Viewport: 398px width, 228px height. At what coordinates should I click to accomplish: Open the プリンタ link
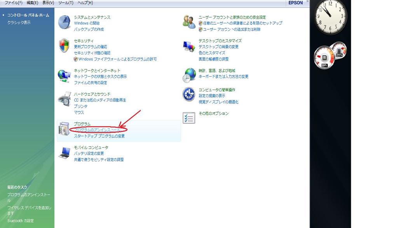pos(80,106)
